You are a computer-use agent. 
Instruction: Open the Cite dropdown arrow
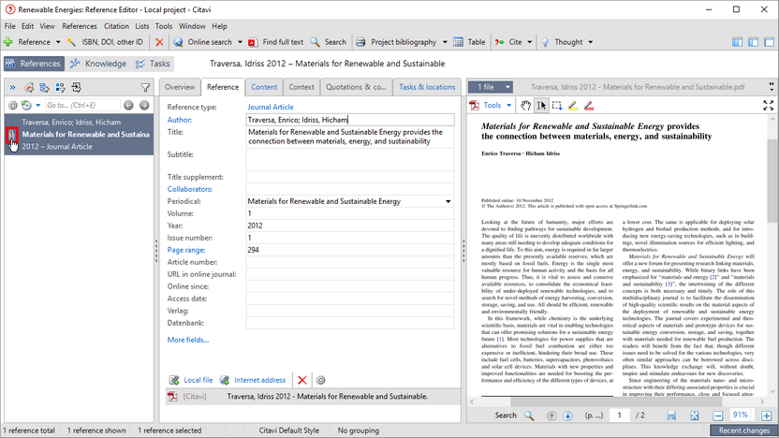click(529, 42)
